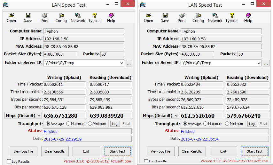Open Network tool in the left window
This screenshot has width=273, height=165.
click(78, 17)
